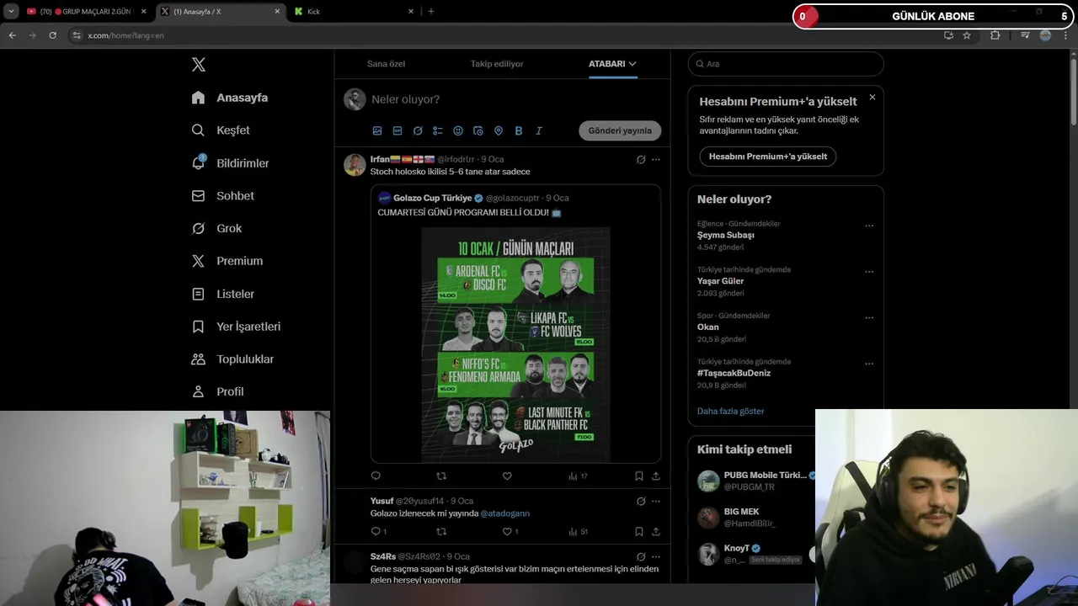Open more options for Yaşar Güler trend
1078x606 pixels.
[869, 272]
